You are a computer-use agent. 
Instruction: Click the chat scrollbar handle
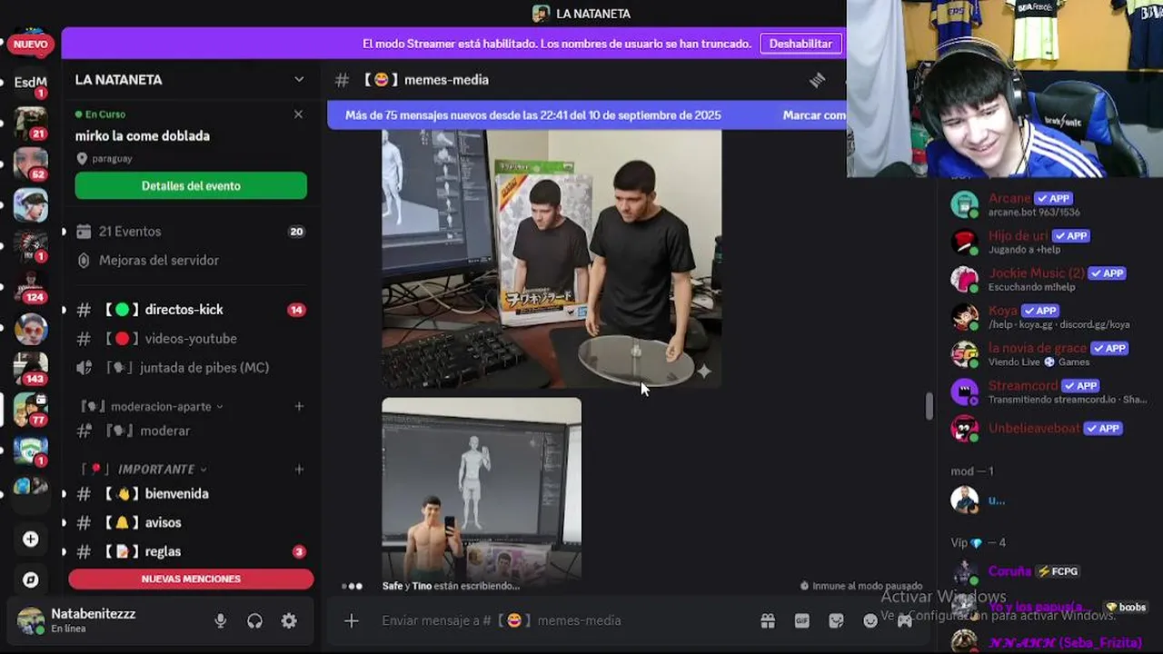click(x=928, y=406)
